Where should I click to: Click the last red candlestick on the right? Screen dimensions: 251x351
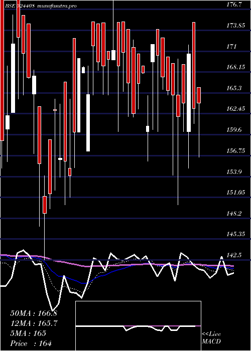click(199, 95)
